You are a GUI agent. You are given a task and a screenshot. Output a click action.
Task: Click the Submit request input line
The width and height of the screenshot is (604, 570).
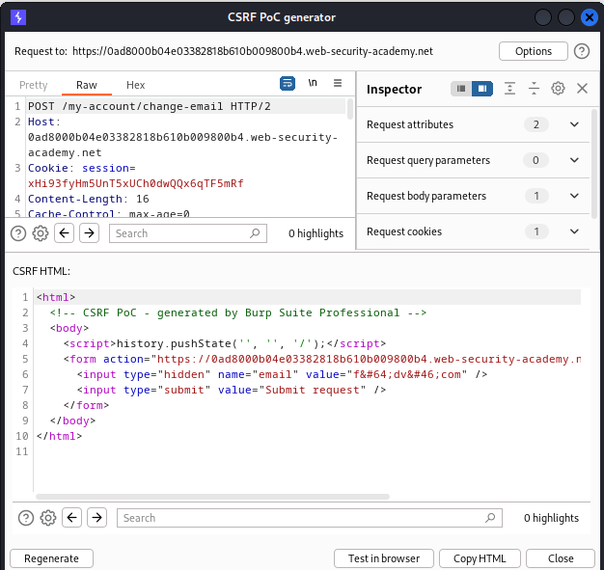tap(232, 390)
